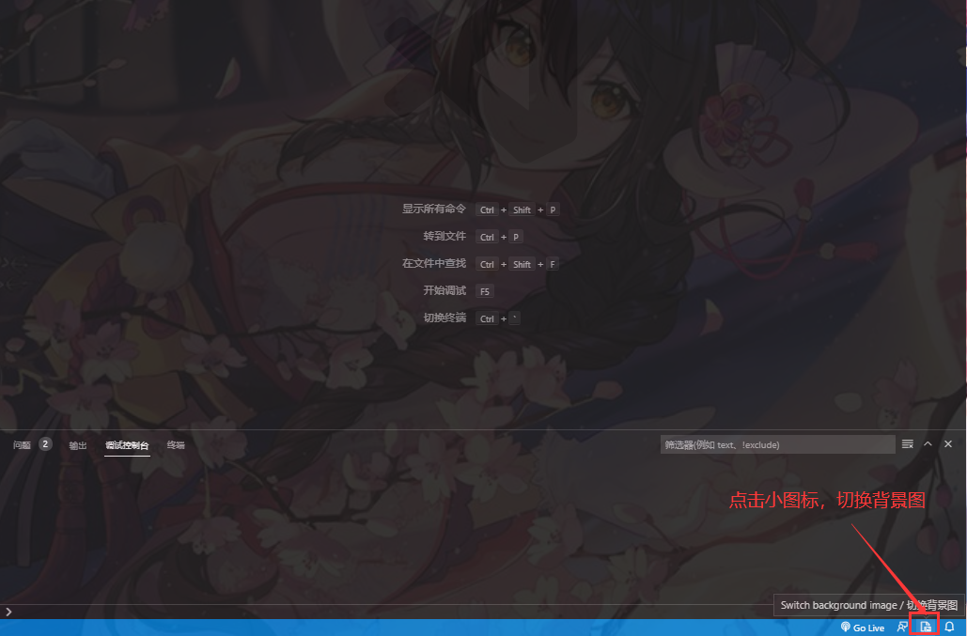
Task: Click the debug console input prompt arrow
Action: click(x=8, y=612)
